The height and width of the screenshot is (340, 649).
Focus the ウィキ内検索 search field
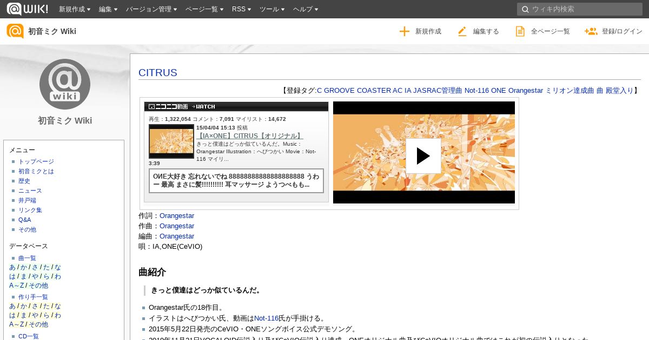point(580,9)
